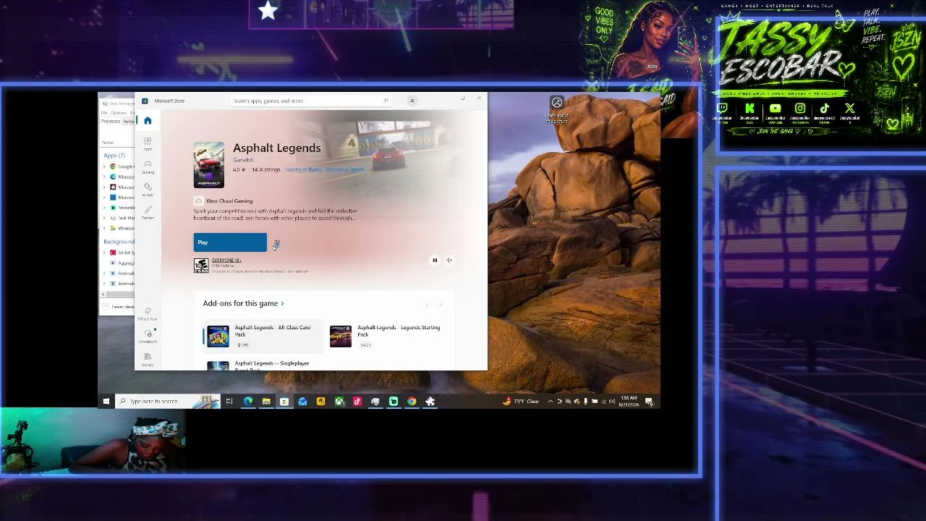The width and height of the screenshot is (926, 521).
Task: Click the Xbox Cloud Gaming cloud icon
Action: 198,200
